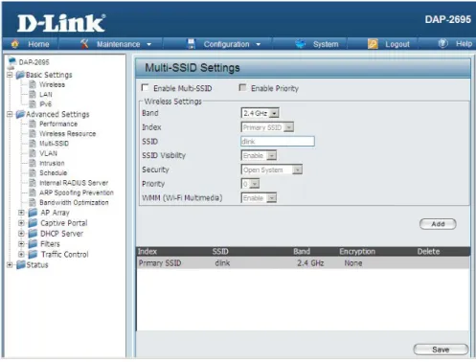Click the ARP Spoofing Prevention page icon
The image size is (476, 362).
coord(33,192)
